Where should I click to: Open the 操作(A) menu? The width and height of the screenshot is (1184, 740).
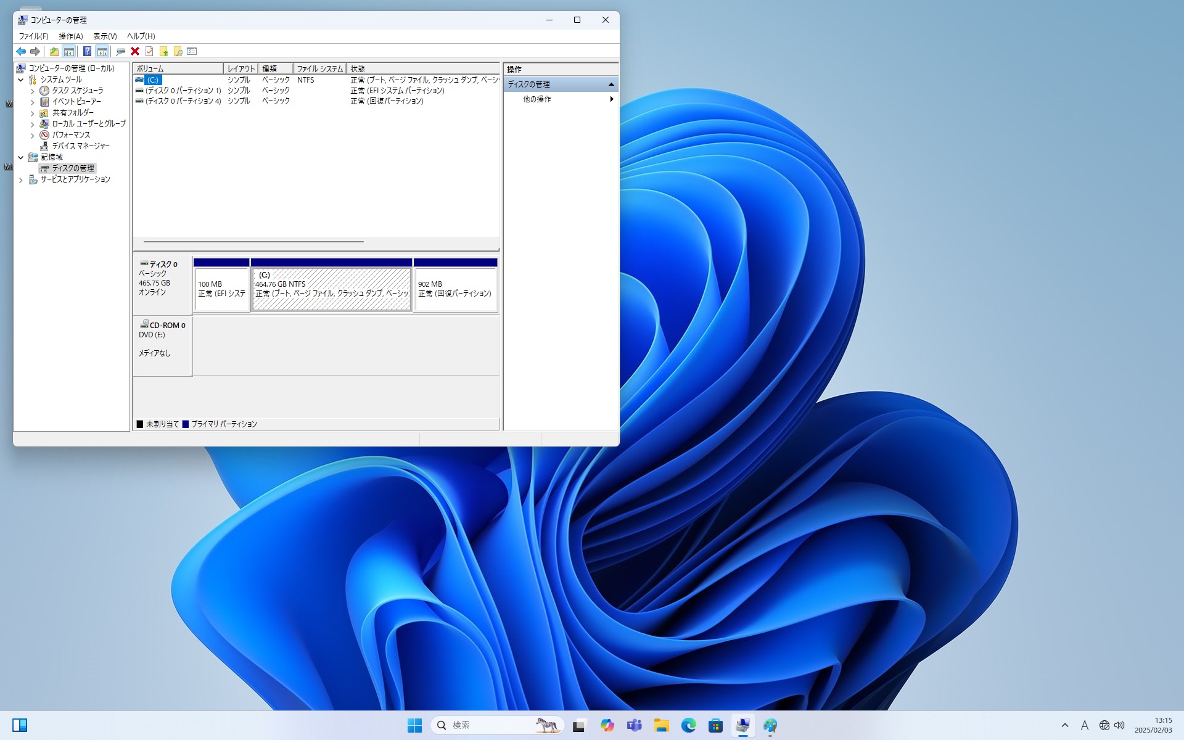70,36
